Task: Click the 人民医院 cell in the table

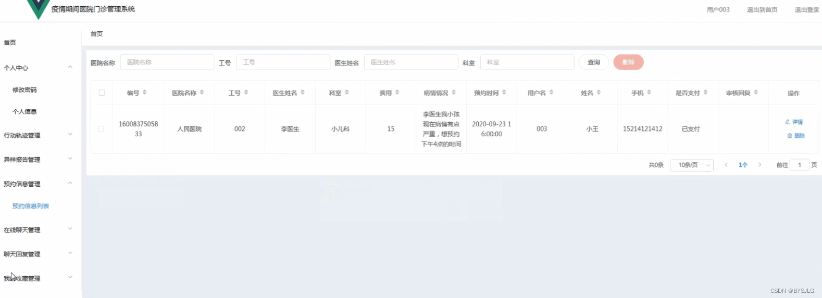Action: pyautogui.click(x=189, y=129)
